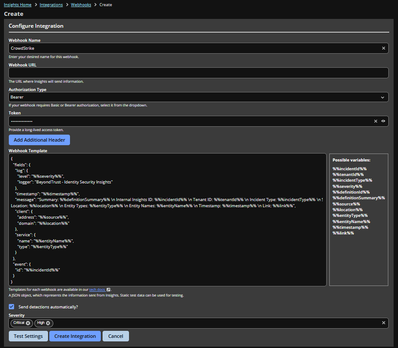Click the Critical severity tag label

[19, 322]
